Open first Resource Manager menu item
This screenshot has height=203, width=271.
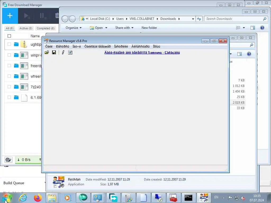pyautogui.click(x=49, y=47)
